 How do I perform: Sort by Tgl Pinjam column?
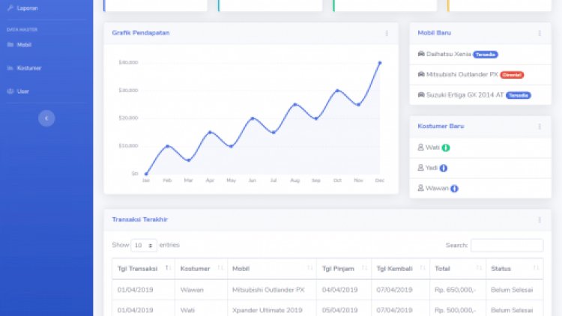pyautogui.click(x=344, y=269)
